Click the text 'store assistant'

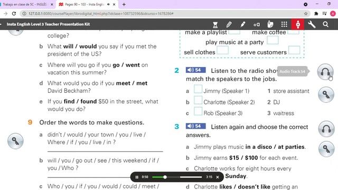pyautogui.click(x=291, y=91)
